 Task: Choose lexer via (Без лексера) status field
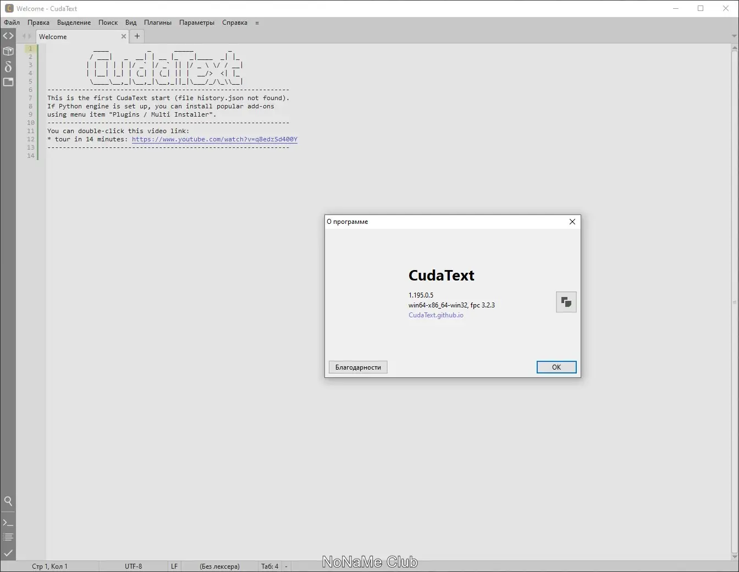pyautogui.click(x=219, y=566)
